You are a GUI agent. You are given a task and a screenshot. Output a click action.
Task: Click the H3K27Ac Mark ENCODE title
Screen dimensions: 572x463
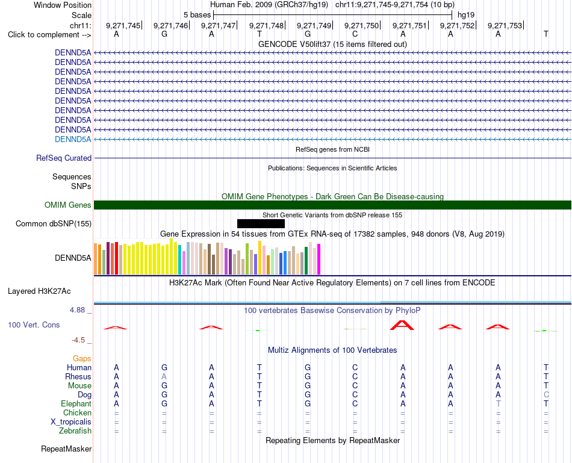(332, 283)
